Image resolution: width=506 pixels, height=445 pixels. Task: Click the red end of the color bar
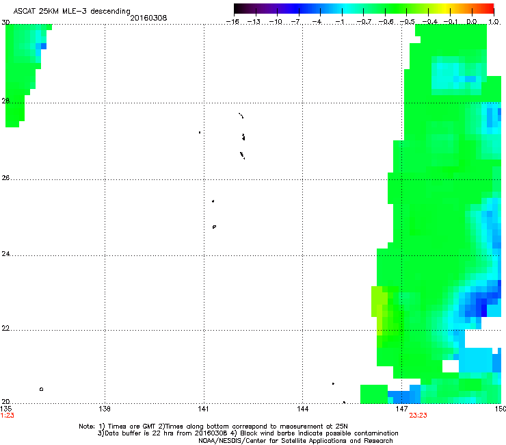490,8
